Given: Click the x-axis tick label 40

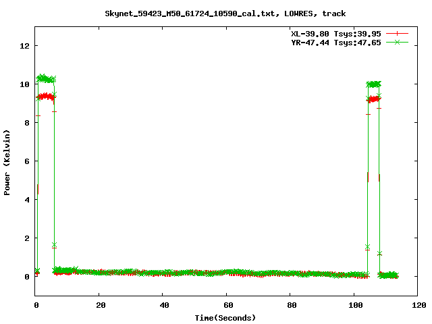Looking at the screenshot, I should point(163,304).
